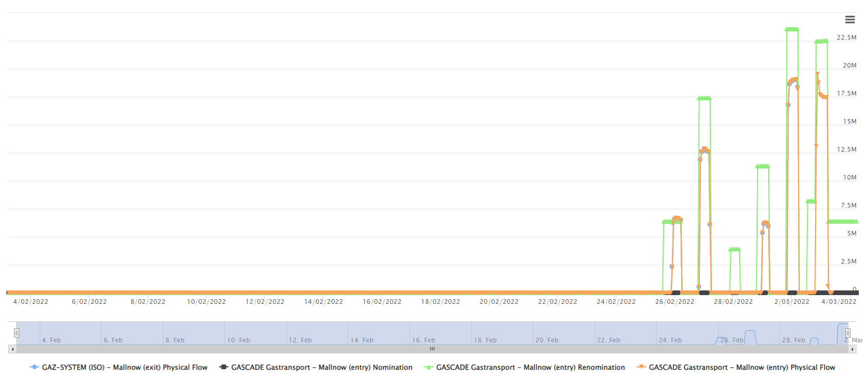The image size is (864, 375).
Task: Click the 12/02/2022 x-axis label
Action: (265, 302)
